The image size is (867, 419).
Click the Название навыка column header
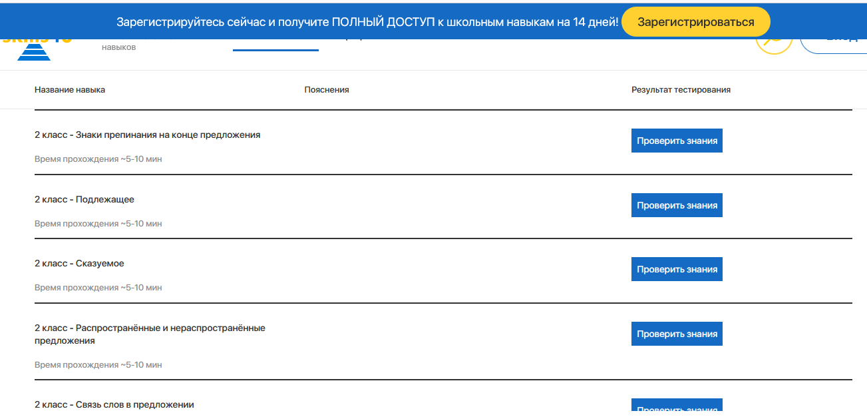pos(70,89)
